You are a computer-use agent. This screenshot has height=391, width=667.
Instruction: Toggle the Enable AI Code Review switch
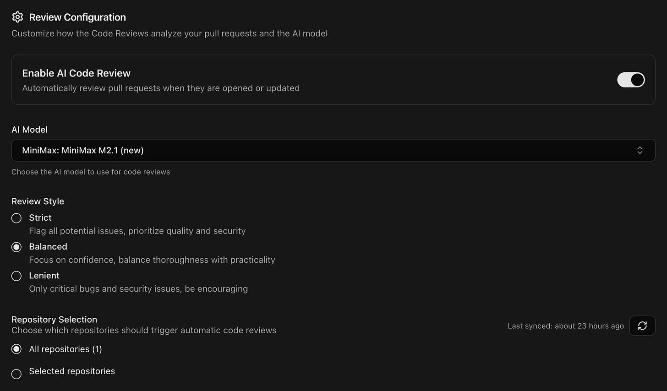pos(631,80)
